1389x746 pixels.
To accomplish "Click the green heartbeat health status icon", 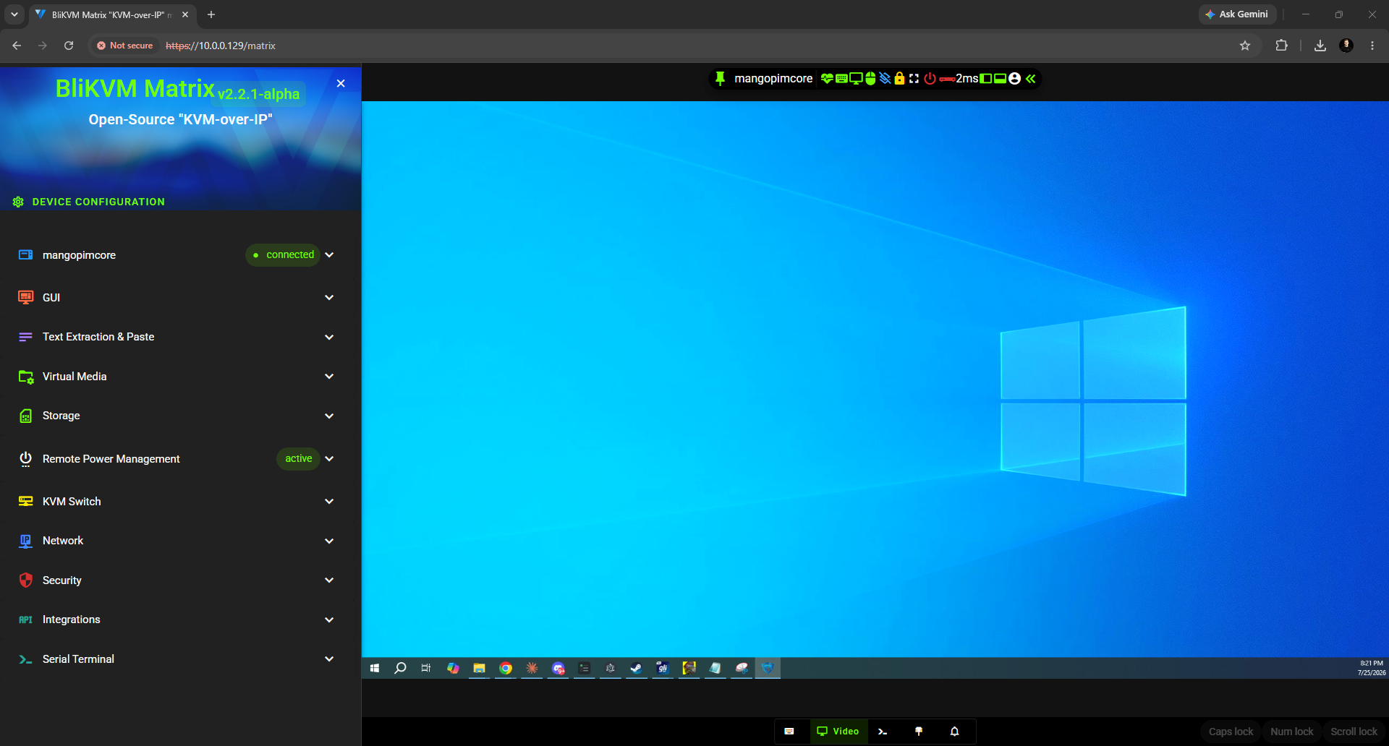I will (827, 78).
